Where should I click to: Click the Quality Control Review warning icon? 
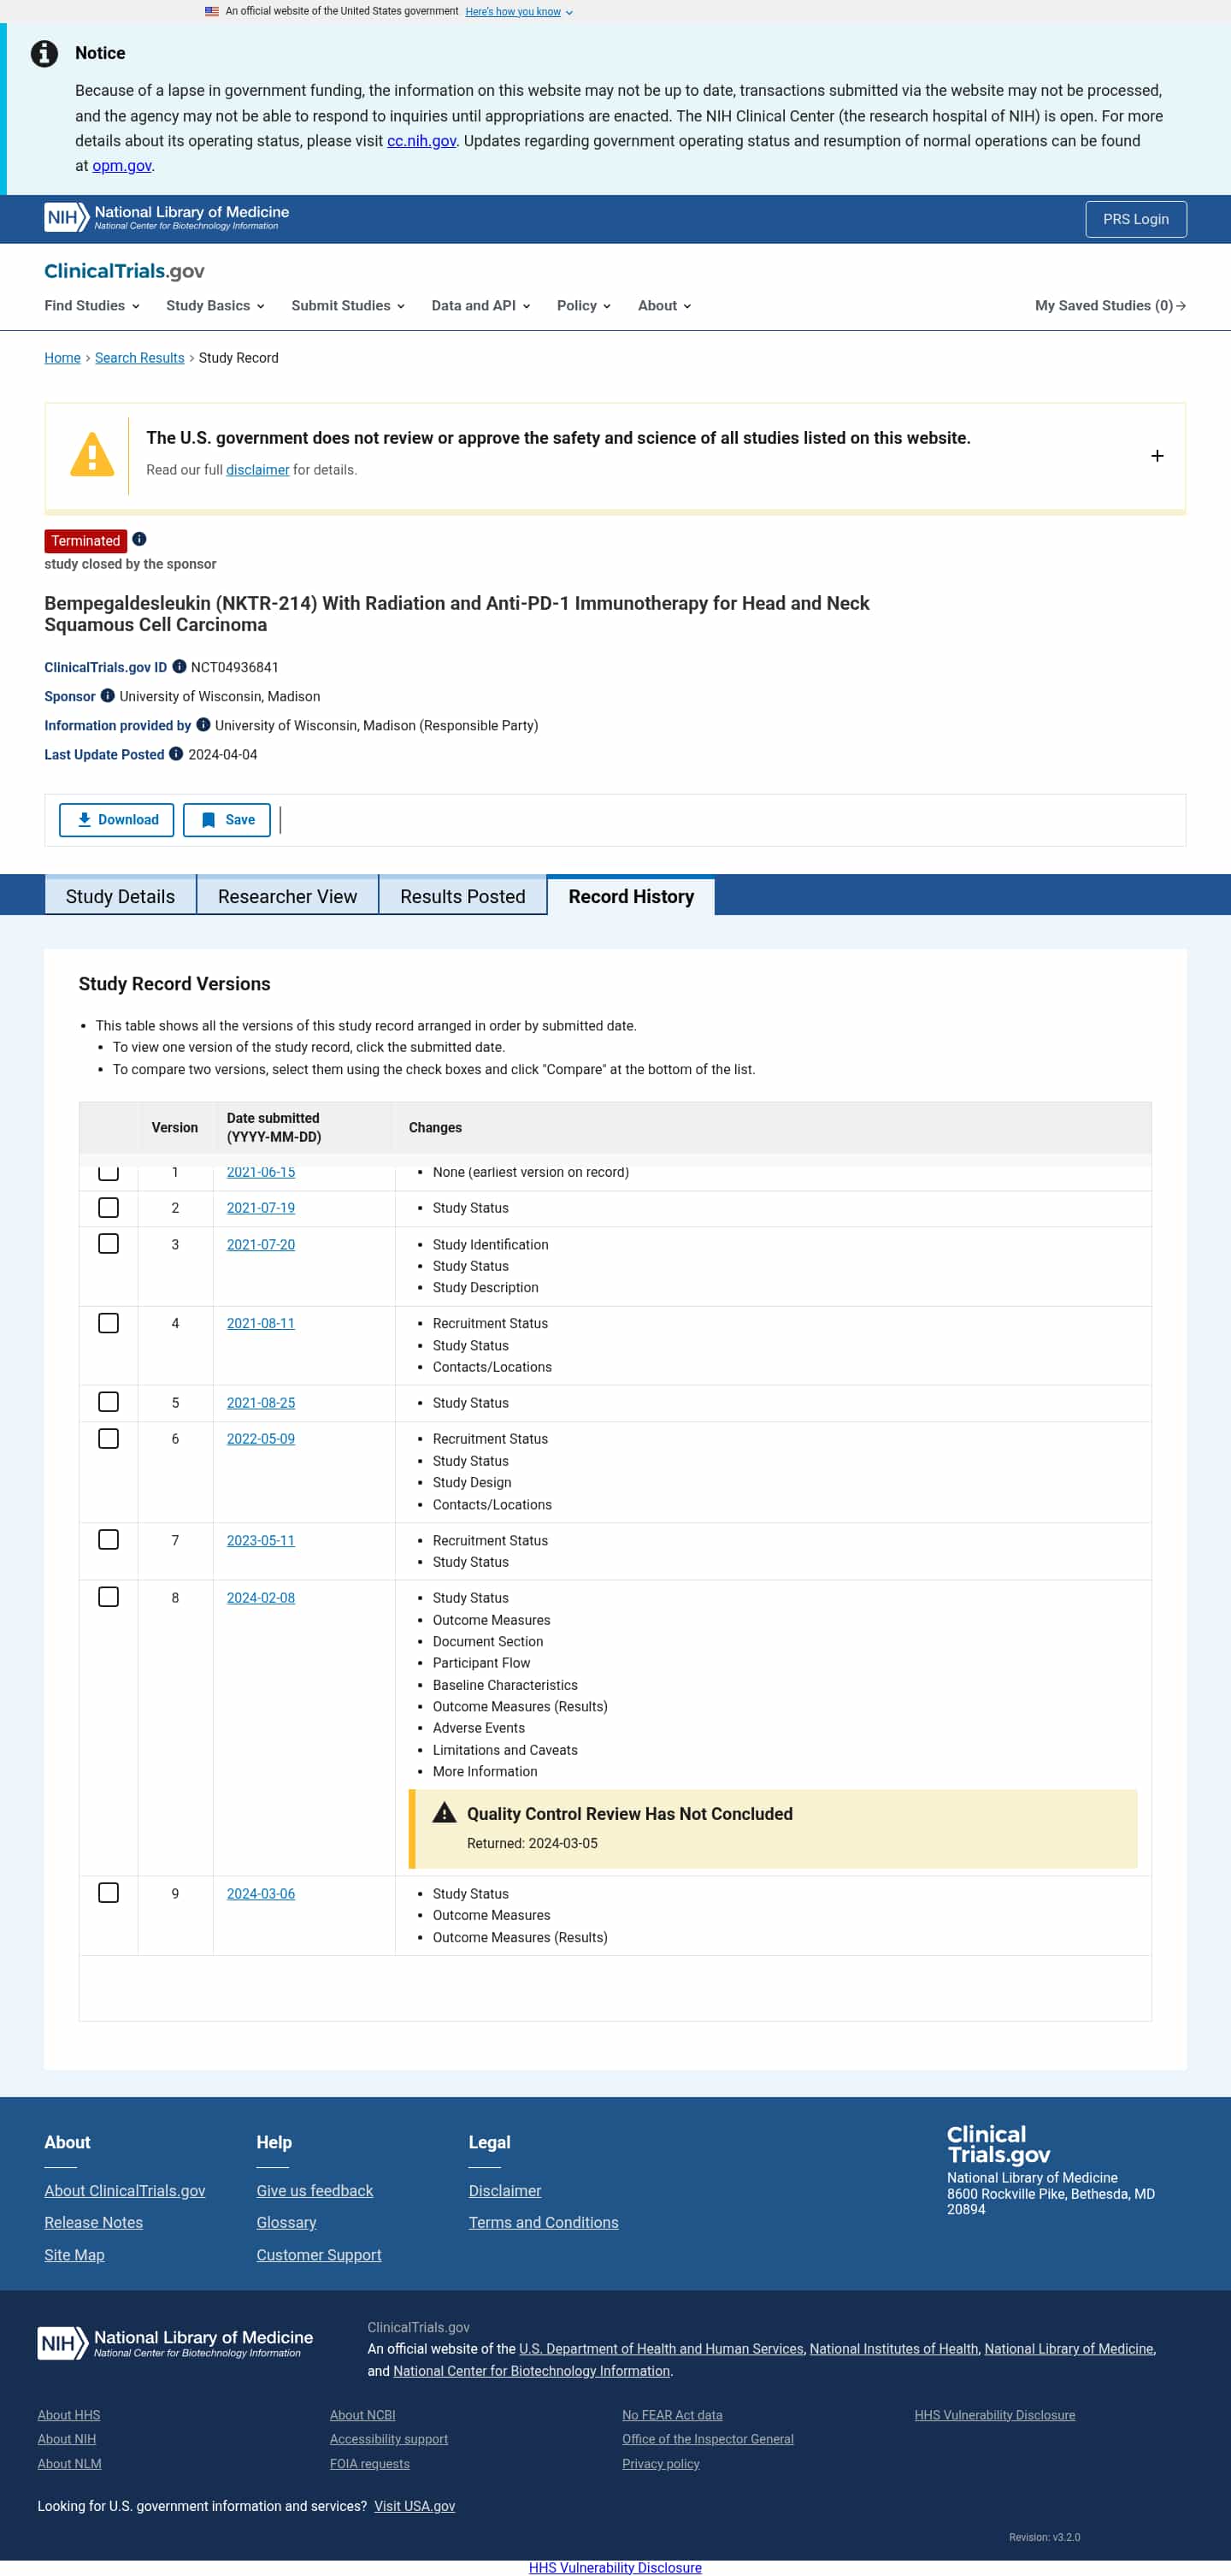tap(445, 1813)
